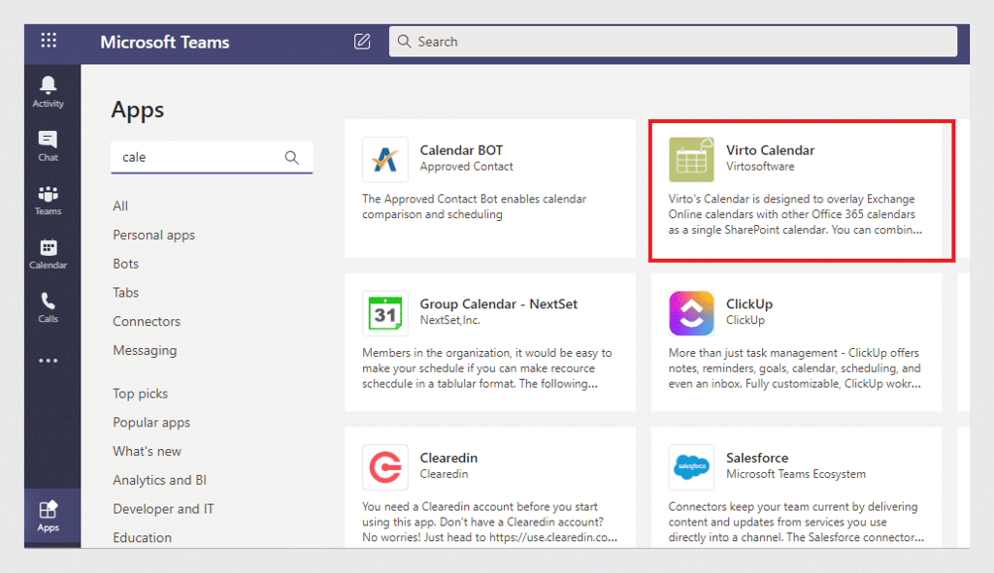Show more apps via ellipsis icon

pyautogui.click(x=49, y=361)
